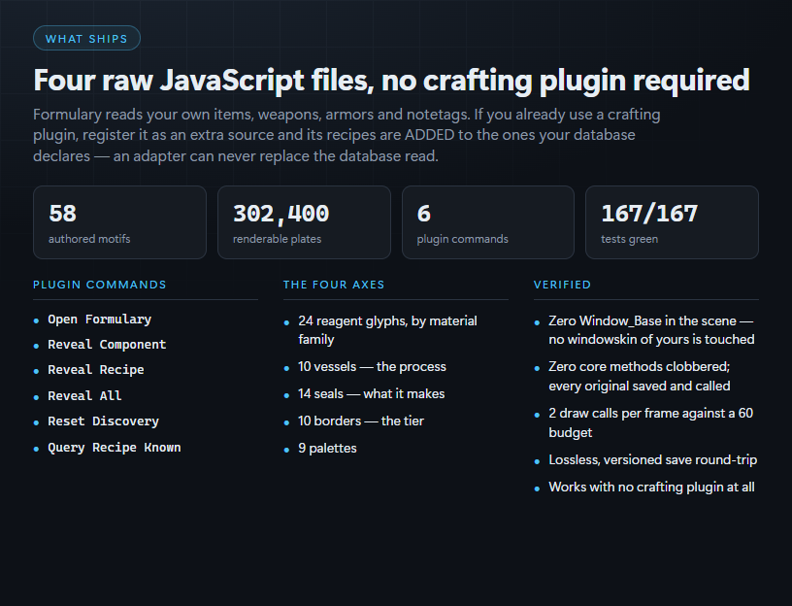792x606 pixels.
Task: Click the WHAT SHIPS pill badge
Action: (x=86, y=39)
